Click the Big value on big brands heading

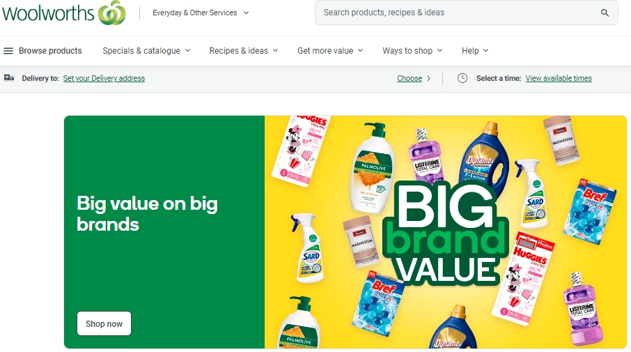(x=147, y=213)
